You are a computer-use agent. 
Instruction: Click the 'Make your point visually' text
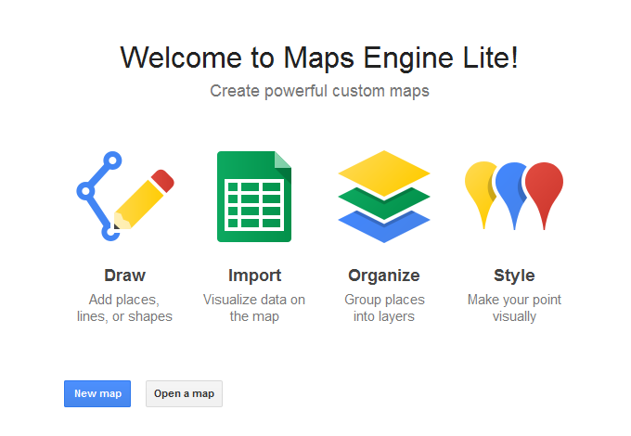click(514, 308)
